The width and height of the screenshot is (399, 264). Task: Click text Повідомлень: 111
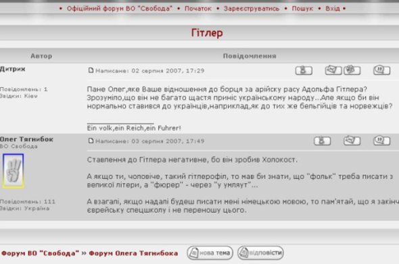point(28,202)
